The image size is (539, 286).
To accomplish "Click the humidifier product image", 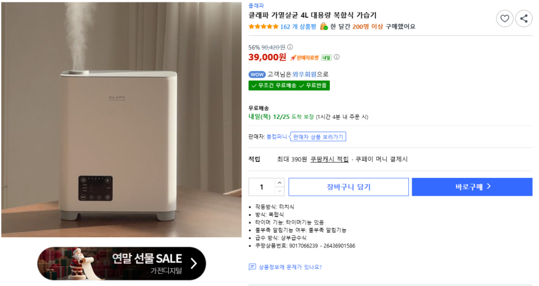I will coord(120,120).
